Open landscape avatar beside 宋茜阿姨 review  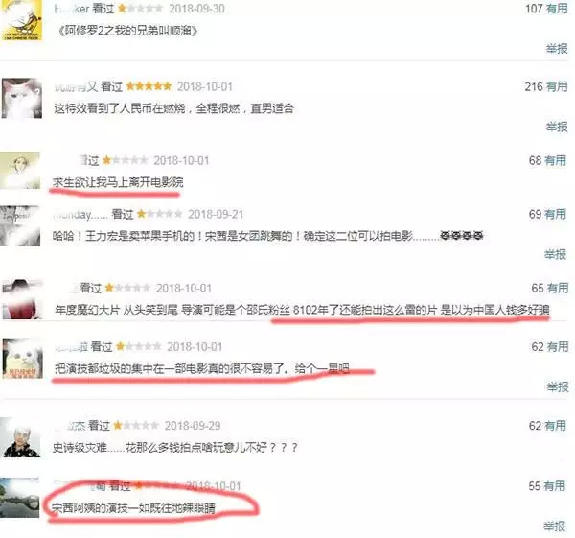point(19,498)
